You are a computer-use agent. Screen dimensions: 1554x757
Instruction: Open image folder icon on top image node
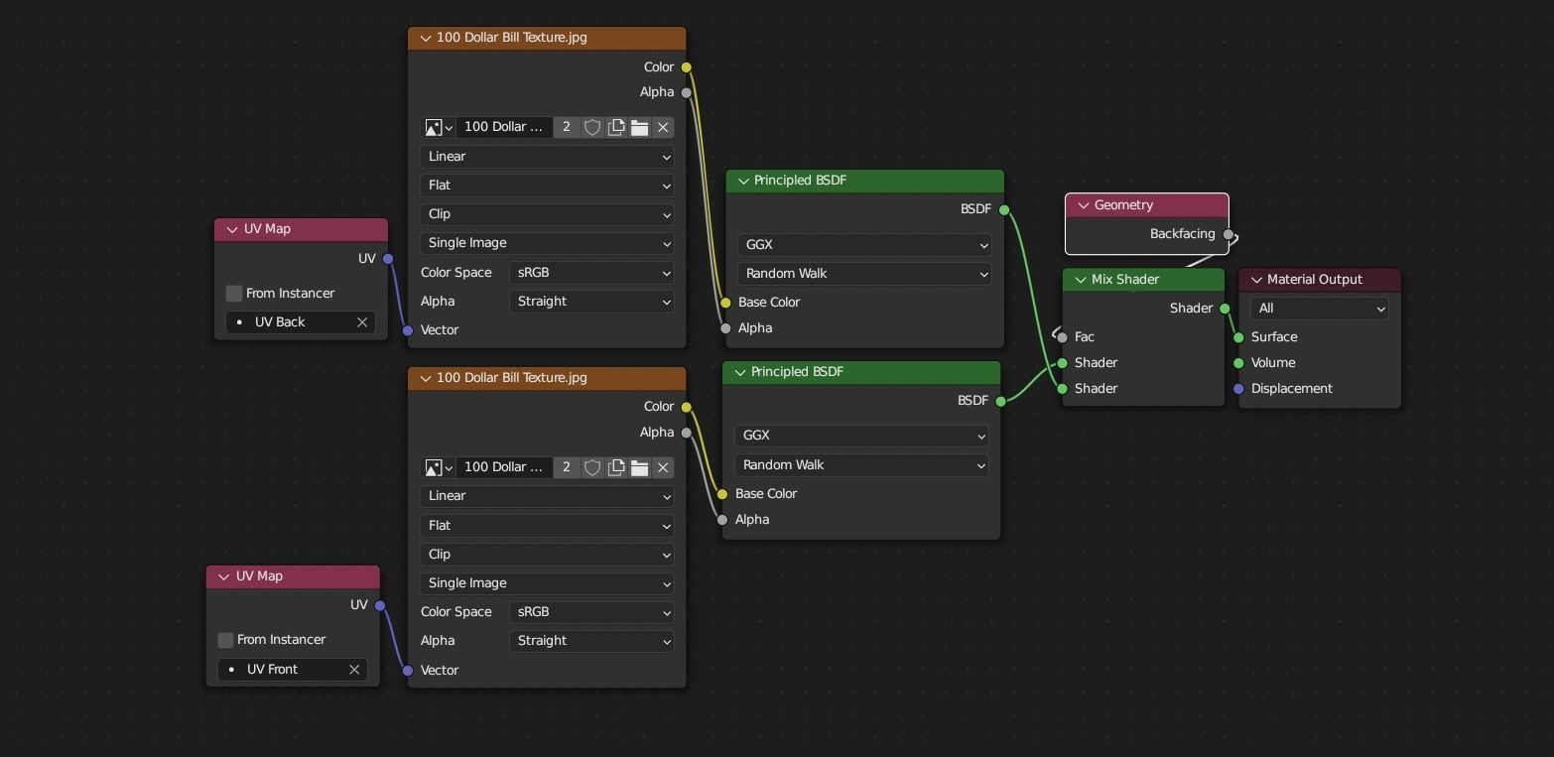point(640,127)
